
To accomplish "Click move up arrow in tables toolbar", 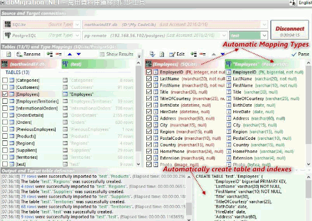I will point(70,54).
